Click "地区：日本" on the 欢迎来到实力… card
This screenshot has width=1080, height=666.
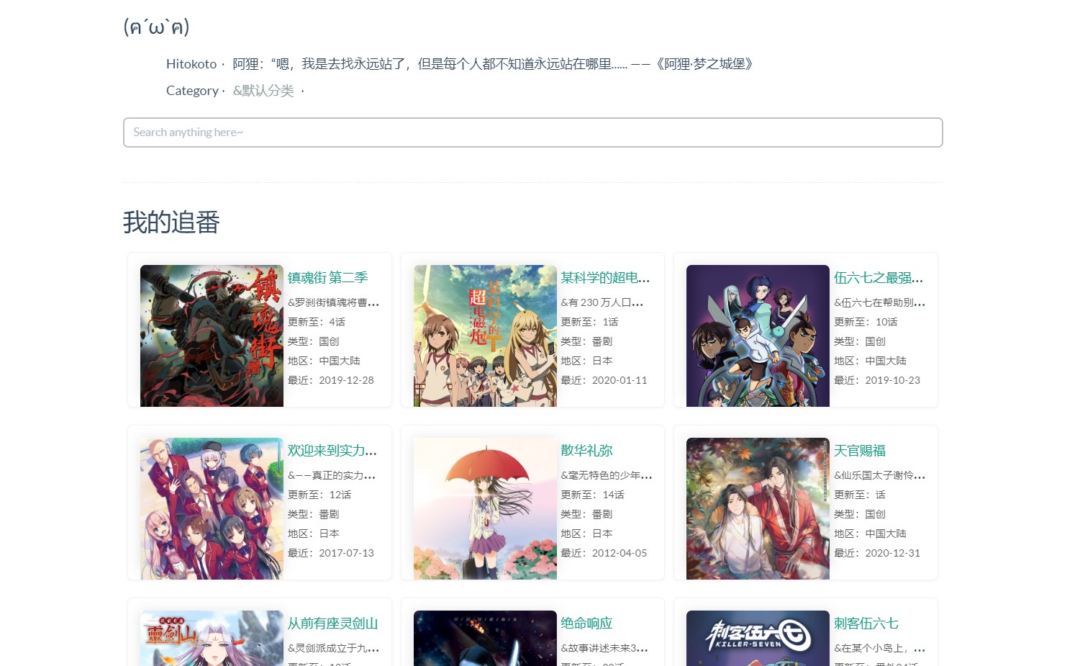pyautogui.click(x=314, y=534)
